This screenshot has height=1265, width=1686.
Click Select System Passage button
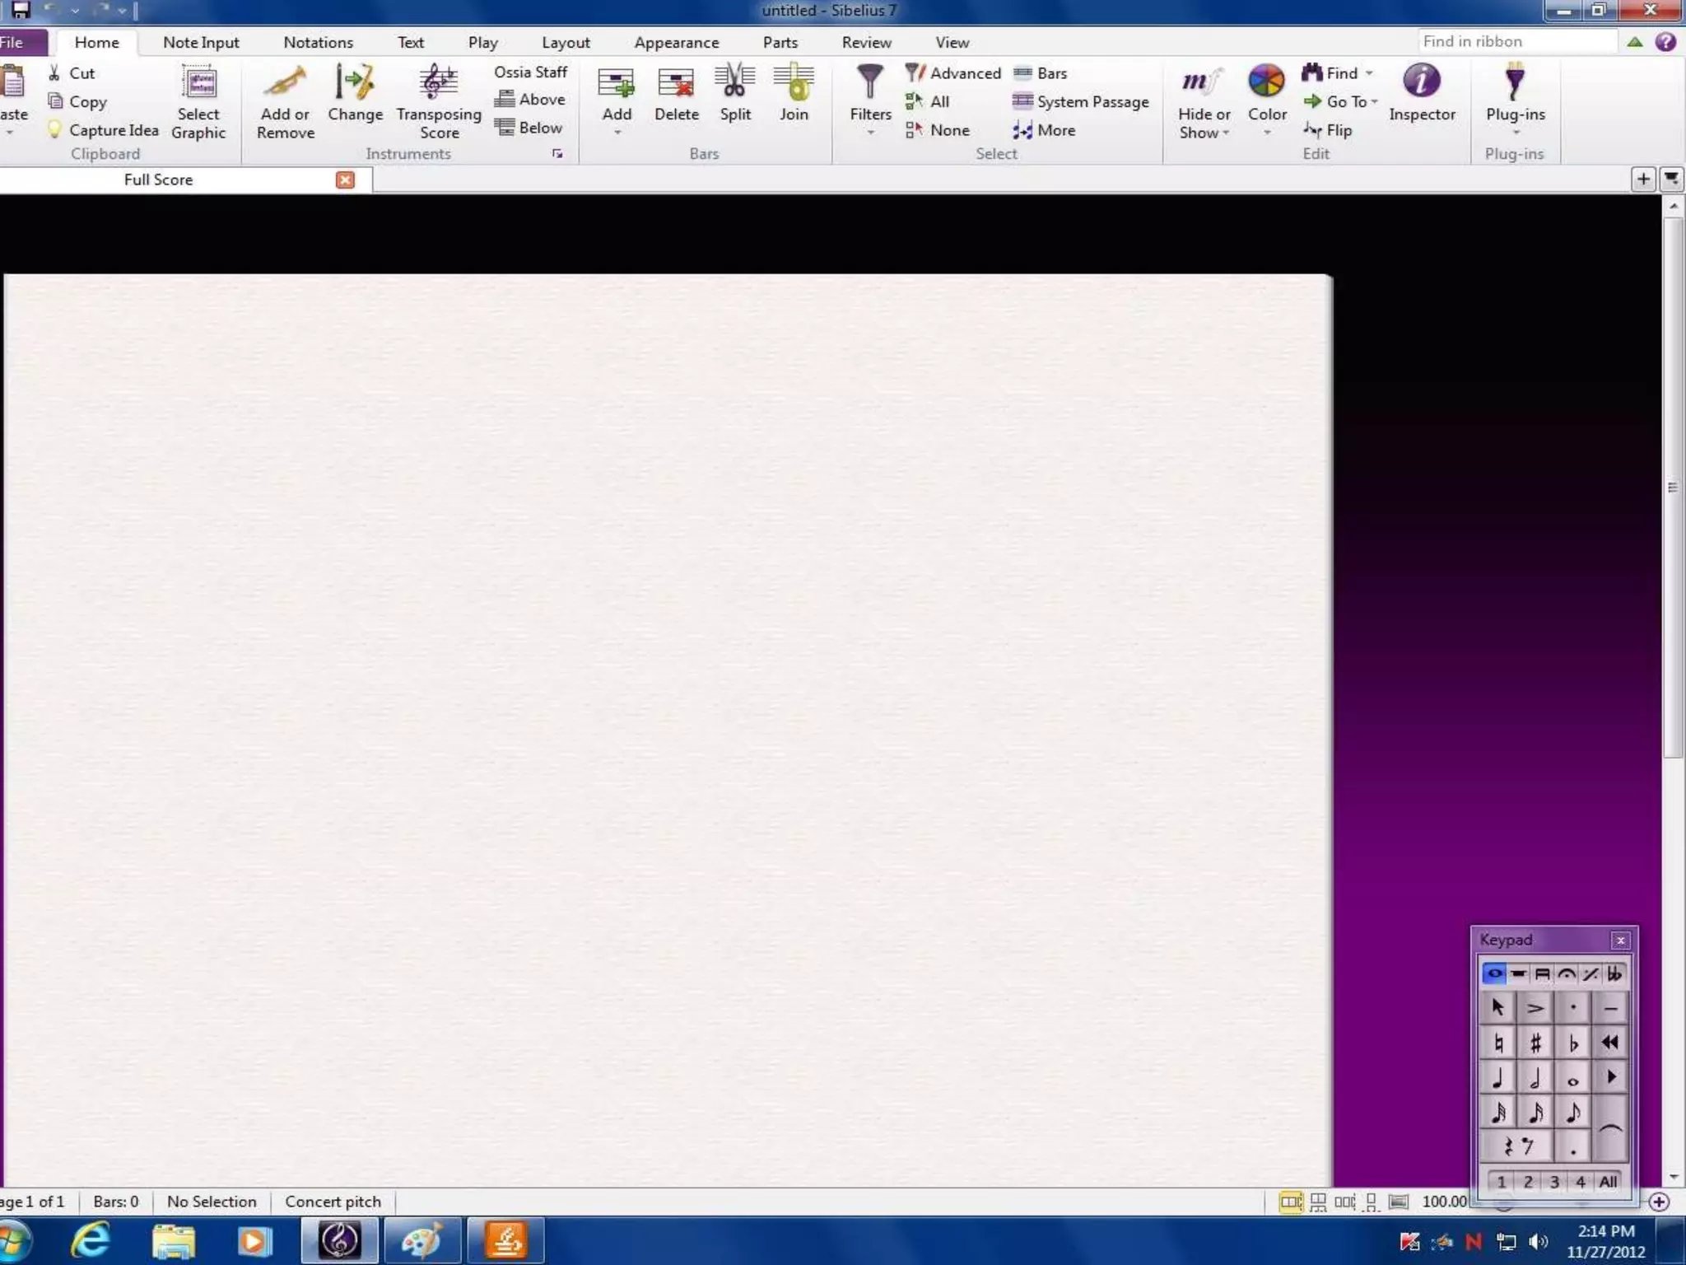coord(1080,101)
